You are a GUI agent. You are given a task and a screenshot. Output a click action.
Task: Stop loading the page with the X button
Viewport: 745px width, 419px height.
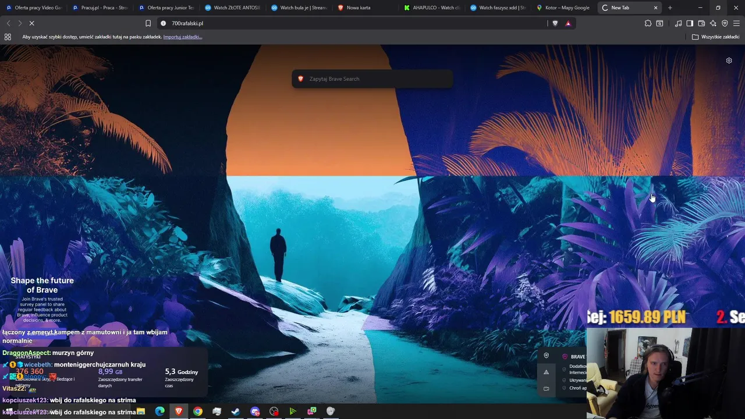[x=31, y=23]
